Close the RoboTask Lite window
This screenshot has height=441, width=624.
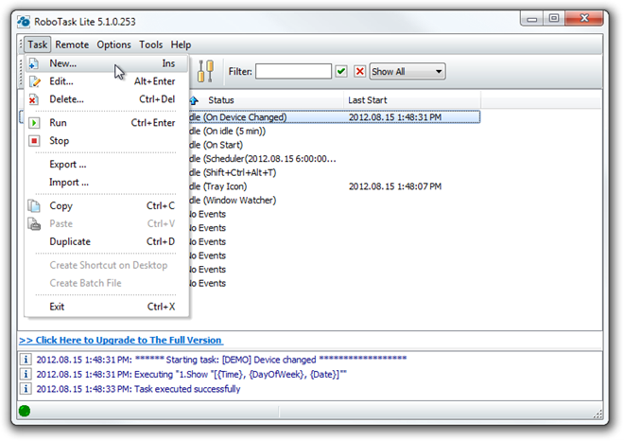click(583, 18)
